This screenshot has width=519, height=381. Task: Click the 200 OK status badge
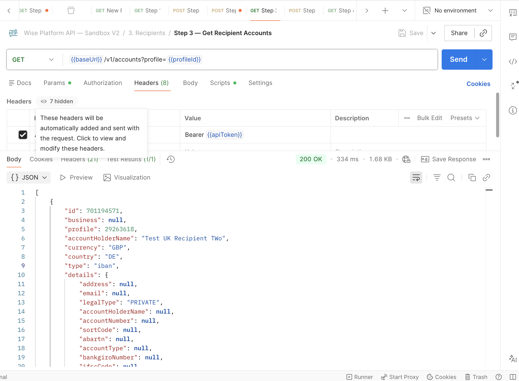click(x=311, y=159)
